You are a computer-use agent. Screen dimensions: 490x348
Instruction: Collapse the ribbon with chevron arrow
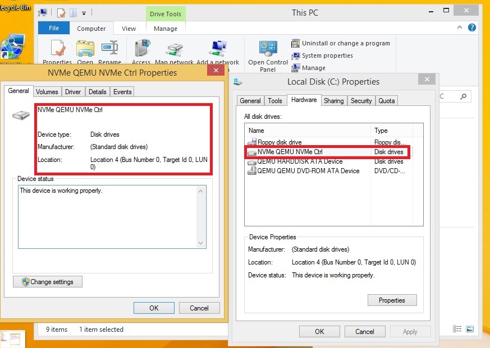click(x=459, y=27)
